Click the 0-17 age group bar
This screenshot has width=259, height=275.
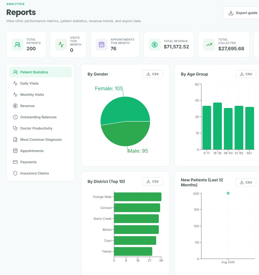[x=207, y=127]
